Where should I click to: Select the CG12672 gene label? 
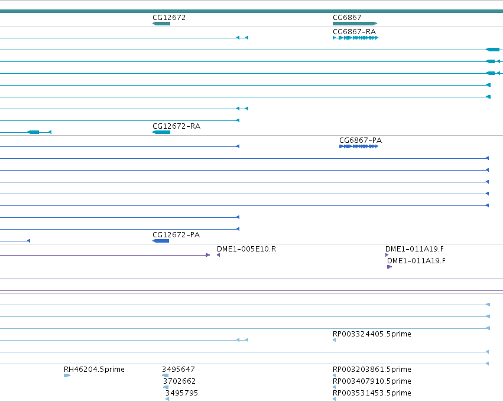click(169, 18)
